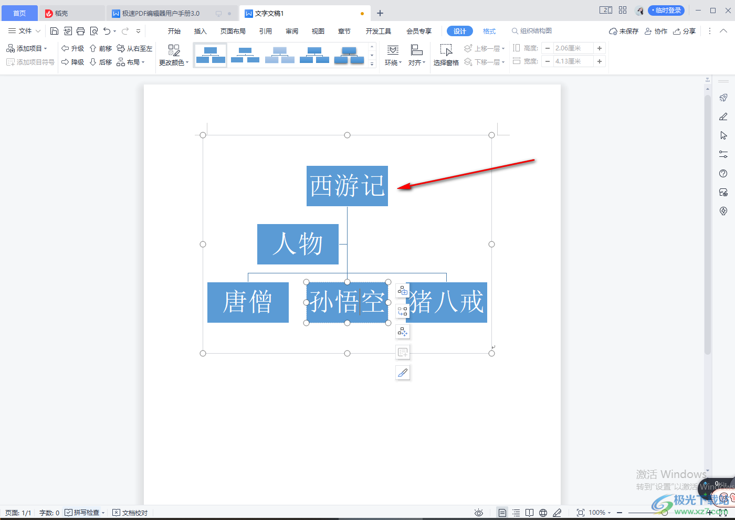This screenshot has height=520, width=735.
Task: Click the rocket icon in right sidebar
Action: tap(723, 98)
